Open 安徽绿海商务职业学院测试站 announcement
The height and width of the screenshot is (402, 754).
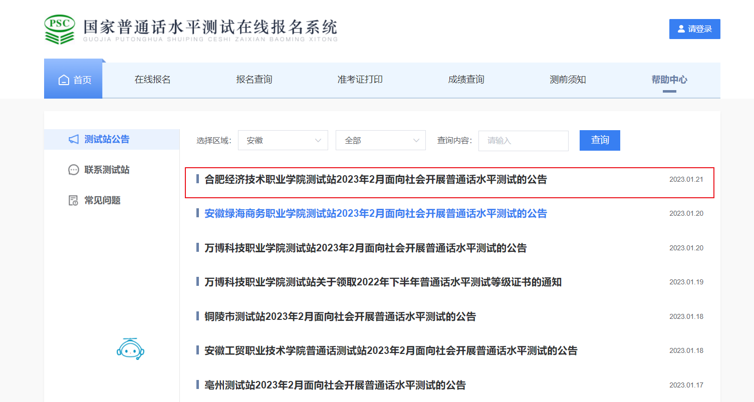376,213
